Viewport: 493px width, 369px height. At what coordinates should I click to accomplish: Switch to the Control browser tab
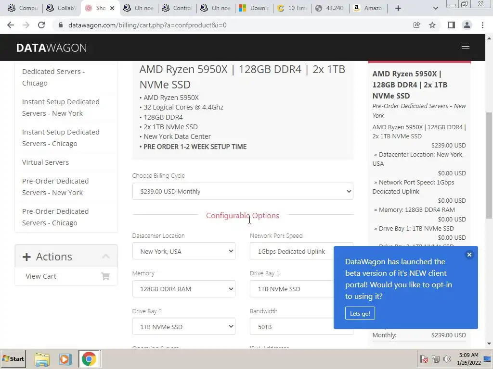[177, 8]
